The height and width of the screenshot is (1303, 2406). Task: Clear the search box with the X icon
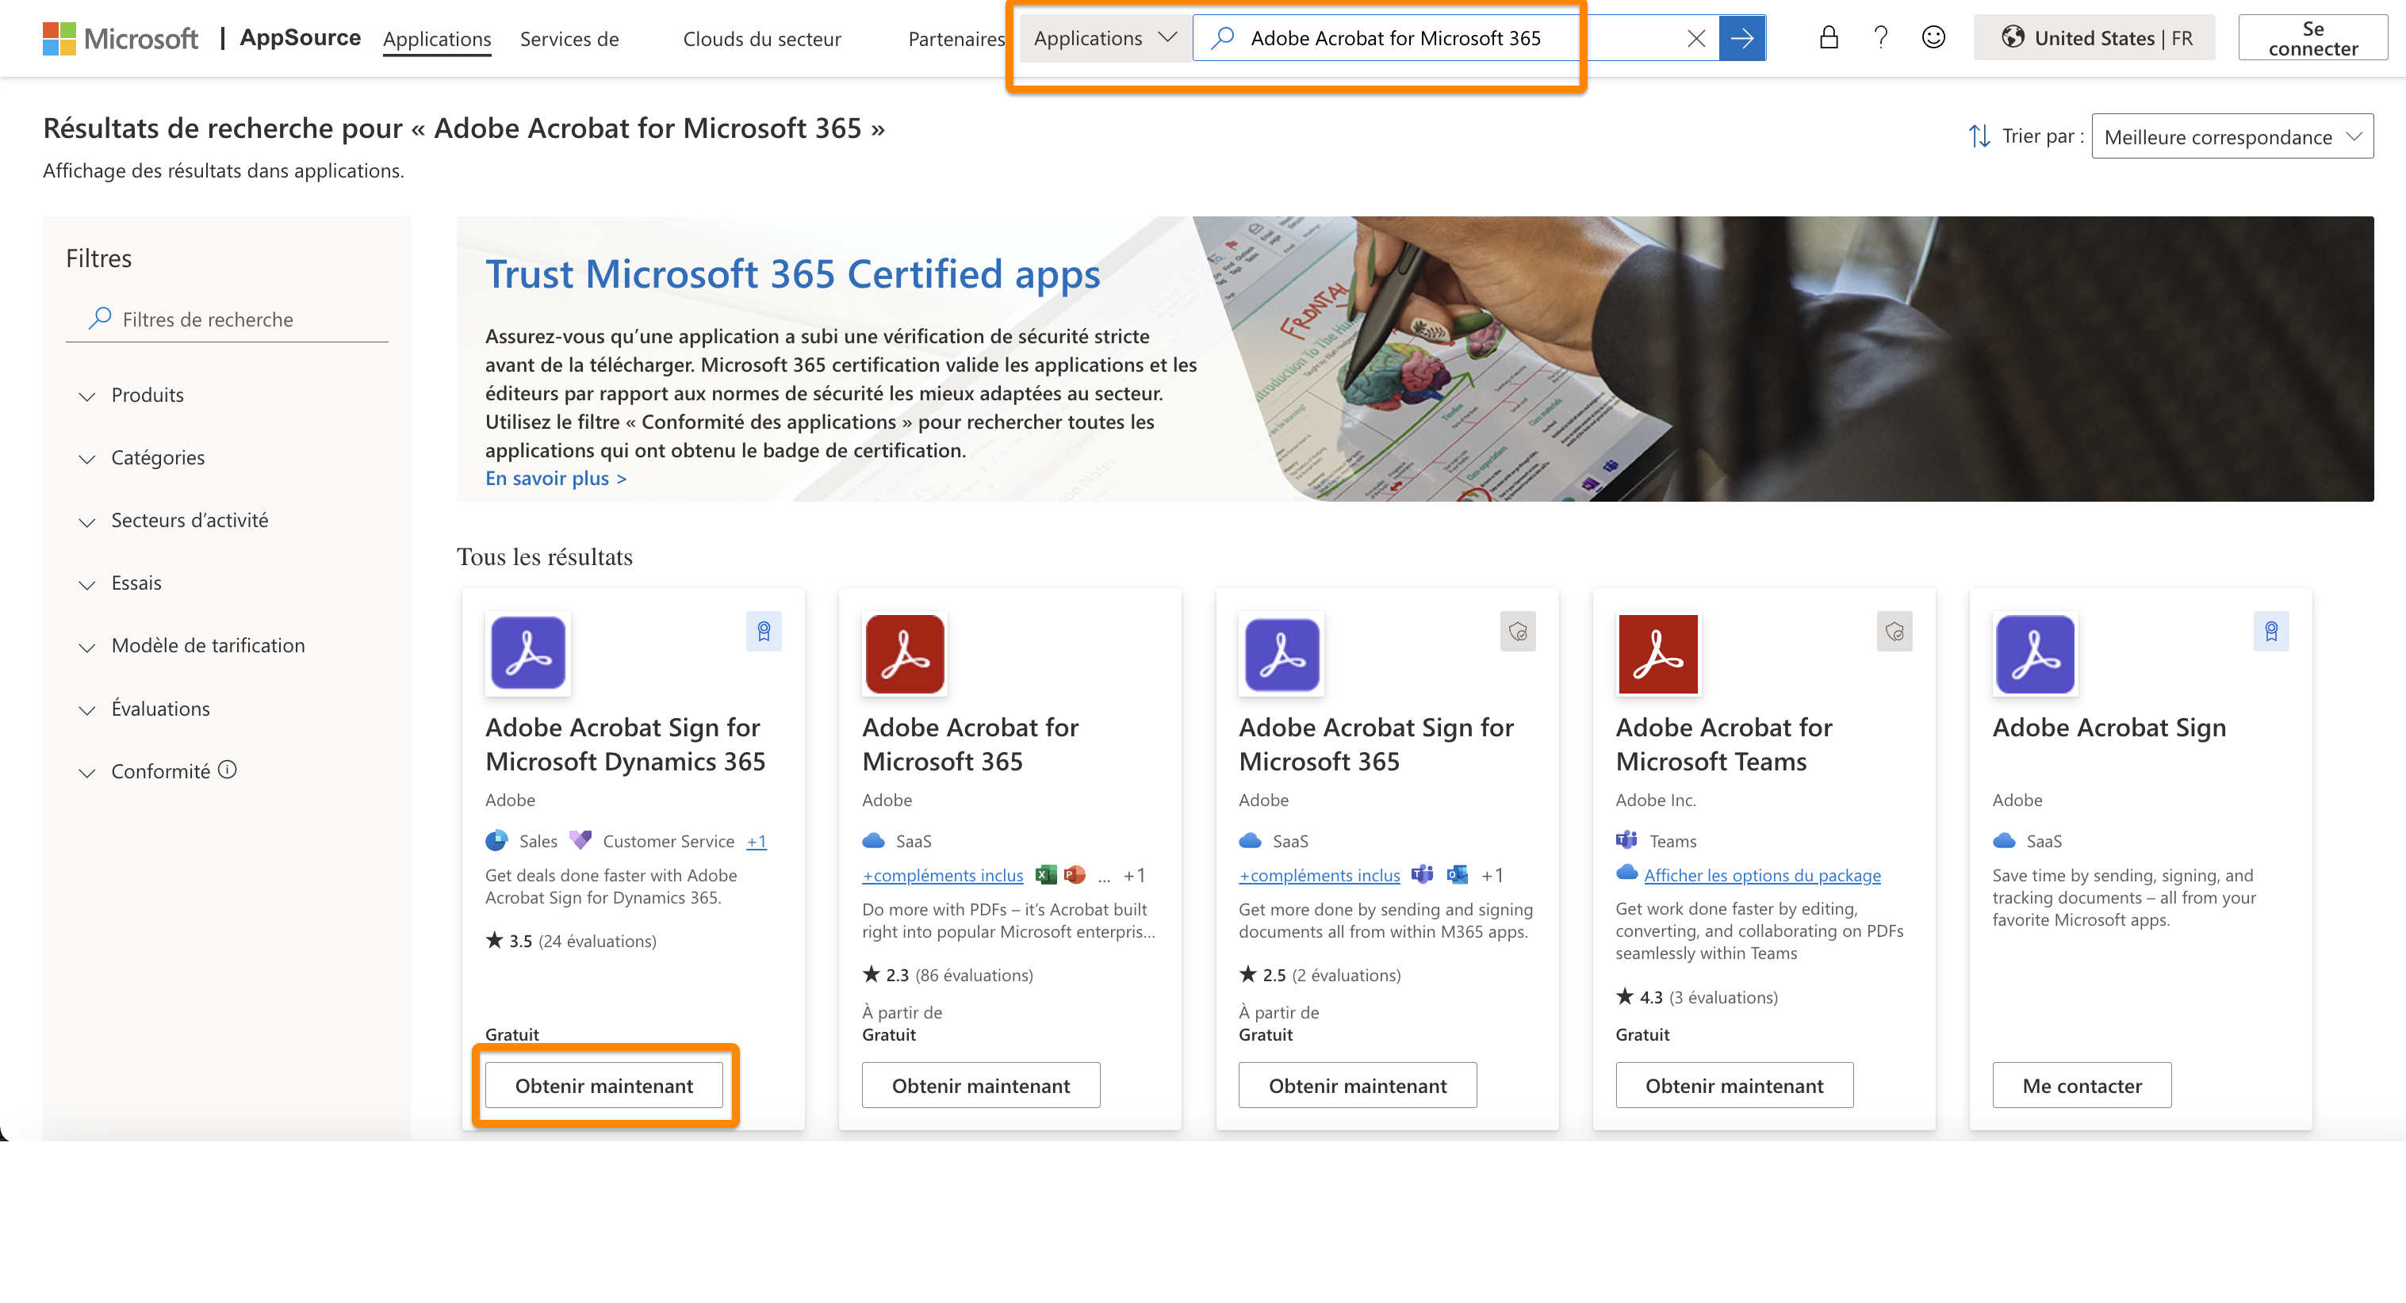[1695, 38]
